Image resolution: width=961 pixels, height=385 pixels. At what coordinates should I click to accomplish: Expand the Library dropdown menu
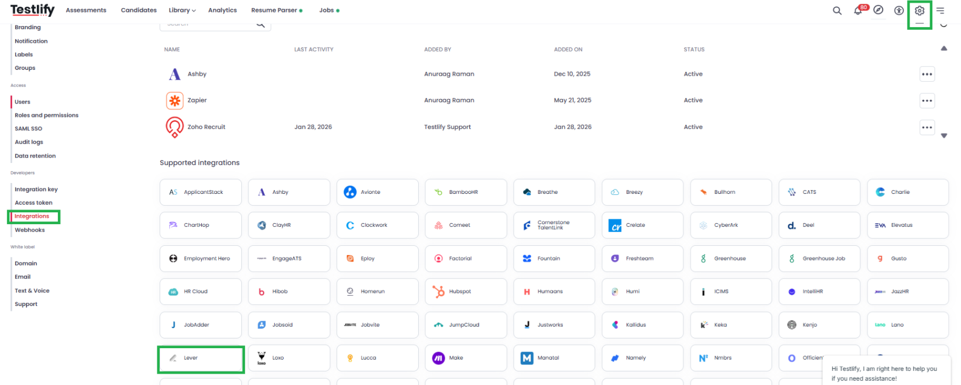pyautogui.click(x=182, y=10)
